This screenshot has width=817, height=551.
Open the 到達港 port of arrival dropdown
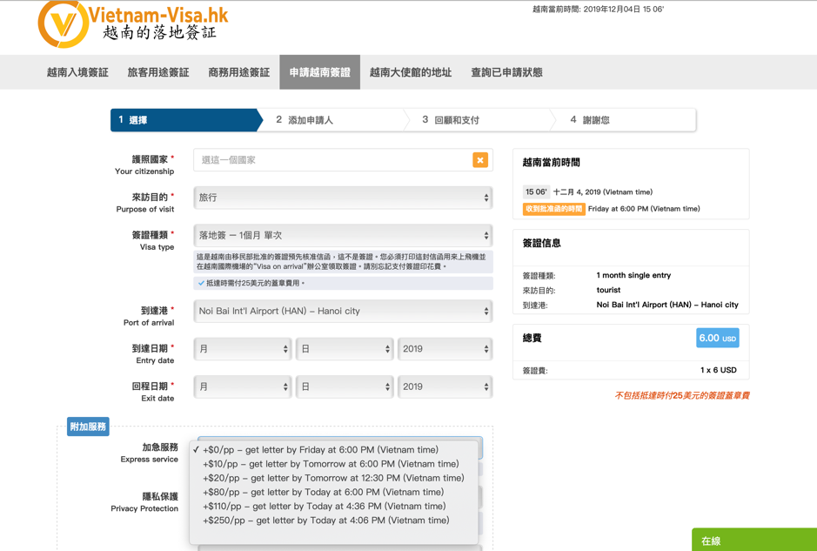click(x=343, y=312)
